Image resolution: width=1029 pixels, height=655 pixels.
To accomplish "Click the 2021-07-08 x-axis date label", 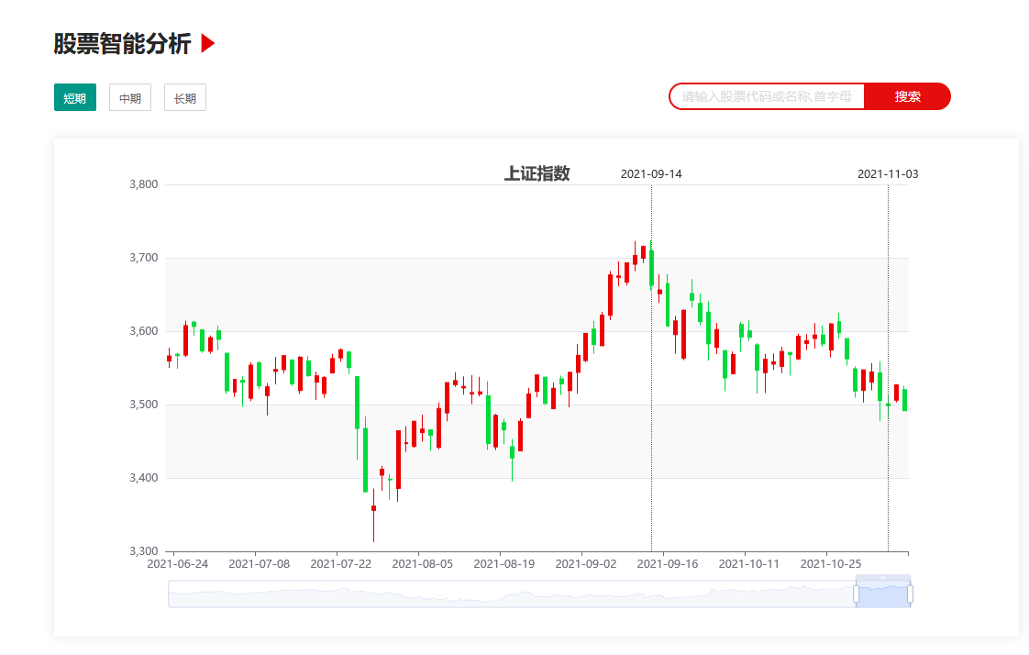I will (260, 564).
